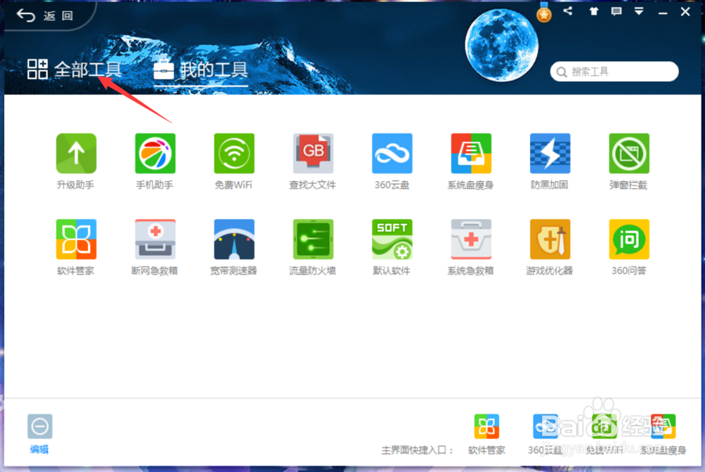
Task: Launch the 宽带测速器 broadband speed tester
Action: point(234,240)
